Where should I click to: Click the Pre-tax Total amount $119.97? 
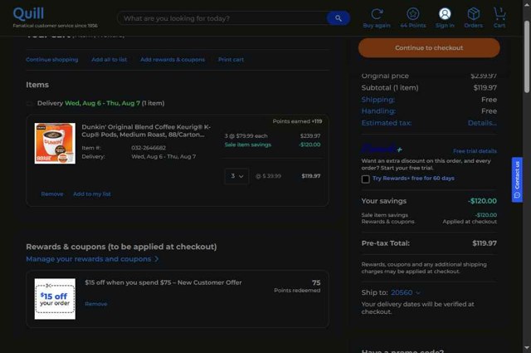point(485,243)
